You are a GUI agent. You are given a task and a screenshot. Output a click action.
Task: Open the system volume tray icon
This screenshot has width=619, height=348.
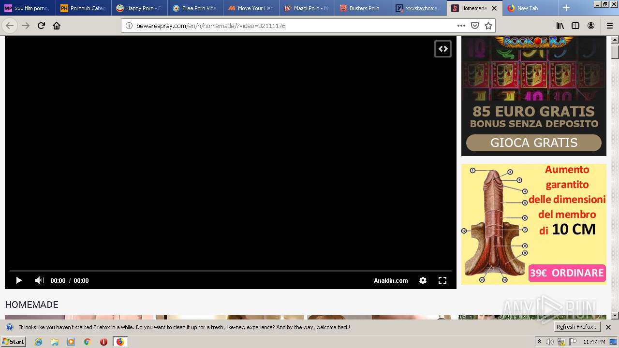pyautogui.click(x=550, y=342)
